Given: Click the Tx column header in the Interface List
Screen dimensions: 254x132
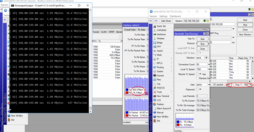Looking at the screenshot, I should 109,41.
